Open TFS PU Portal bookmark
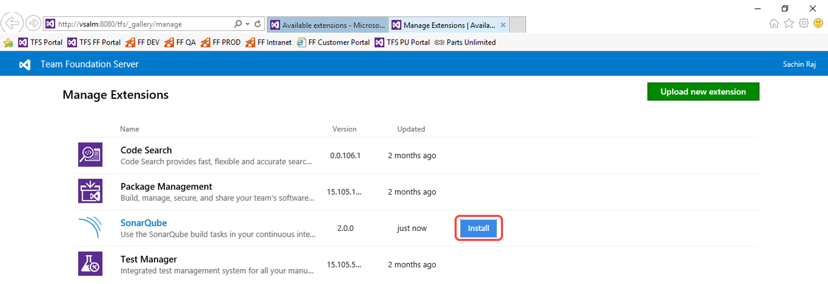This screenshot has width=828, height=284. pyautogui.click(x=402, y=42)
